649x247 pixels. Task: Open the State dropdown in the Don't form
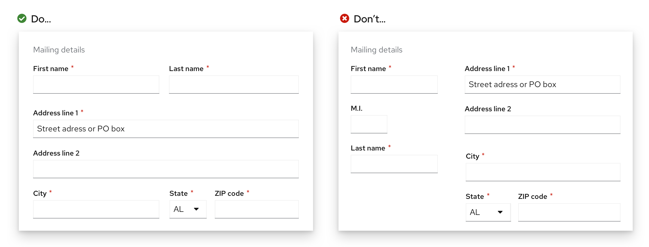click(x=488, y=212)
